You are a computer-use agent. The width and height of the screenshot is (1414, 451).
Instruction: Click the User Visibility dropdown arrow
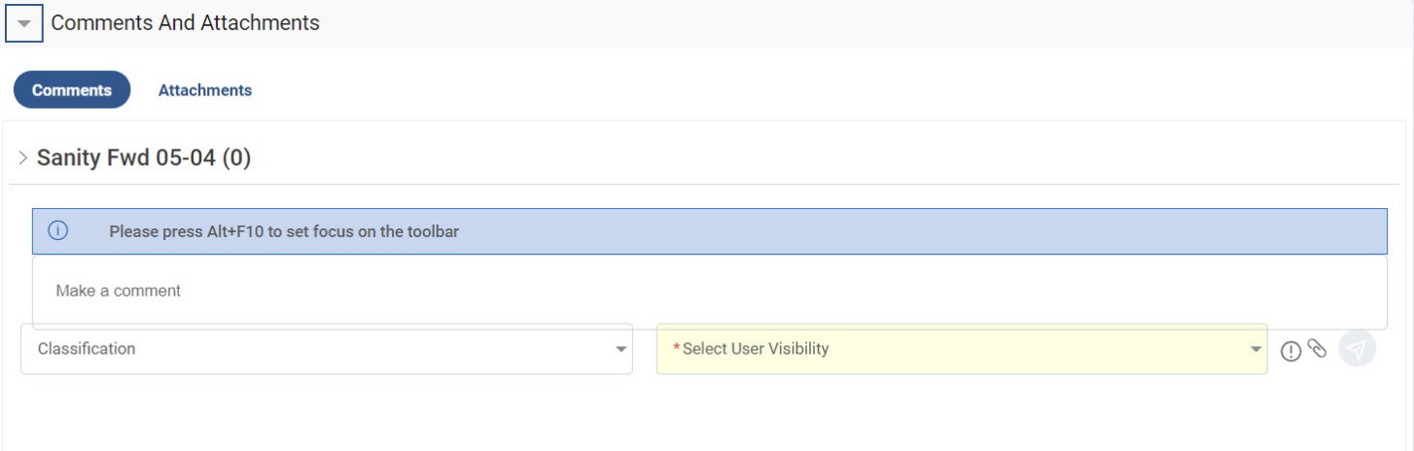point(1255,350)
